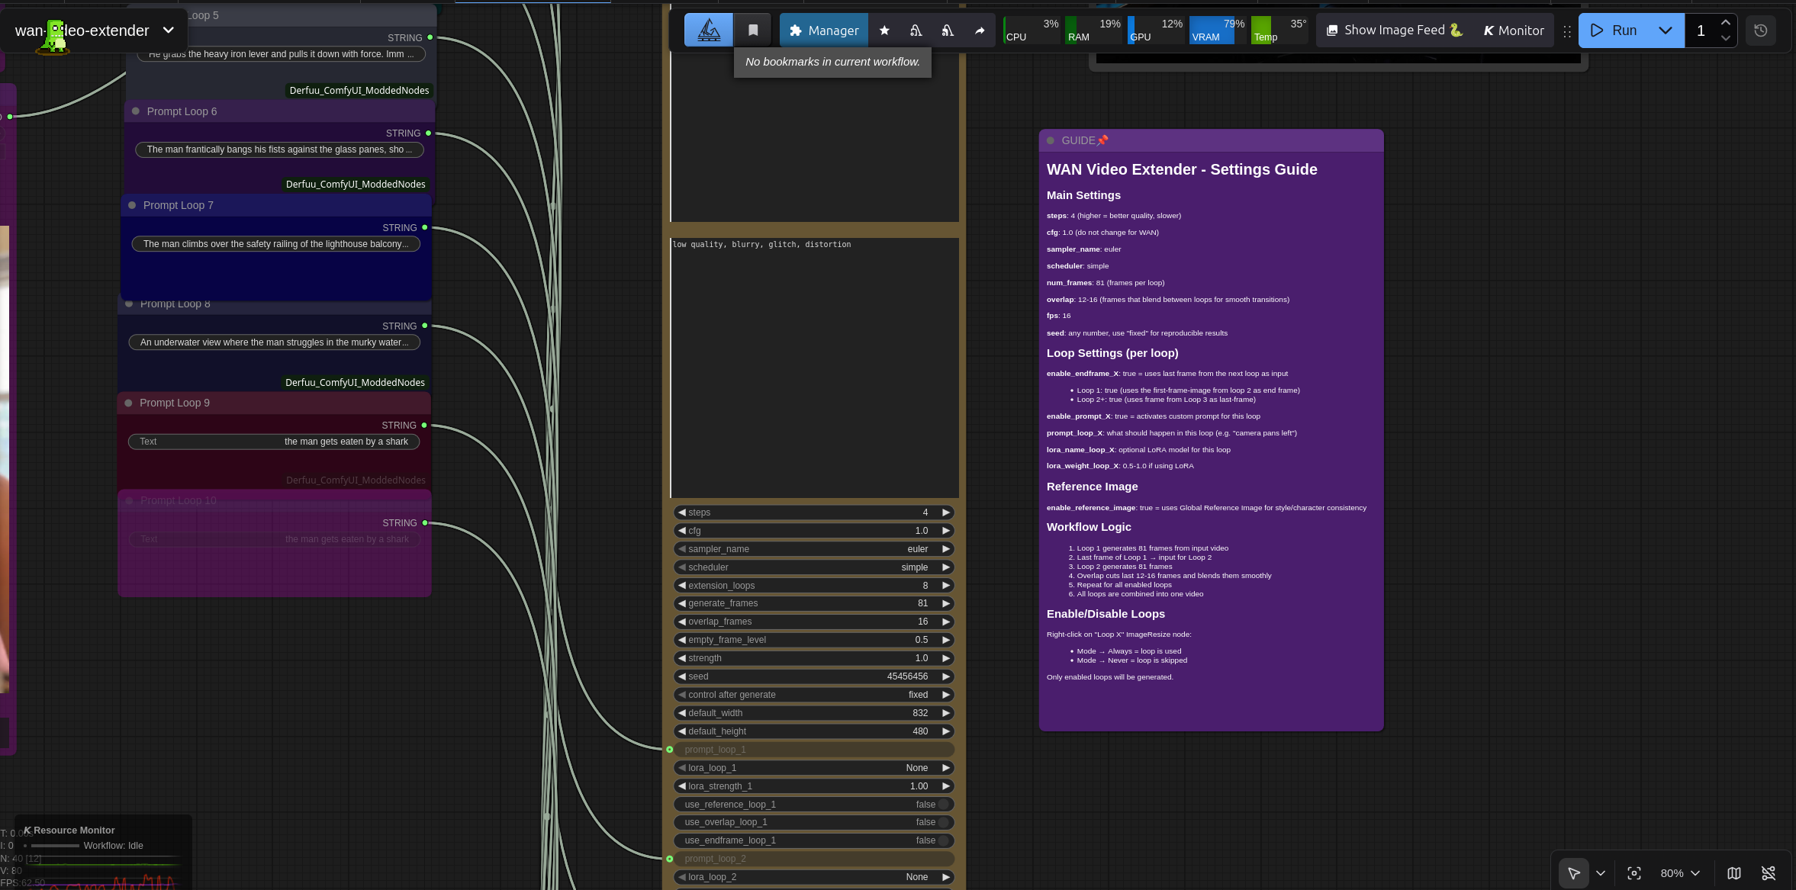The height and width of the screenshot is (890, 1796).
Task: Expand the wan-video-extender workflow dropdown
Action: tap(169, 31)
